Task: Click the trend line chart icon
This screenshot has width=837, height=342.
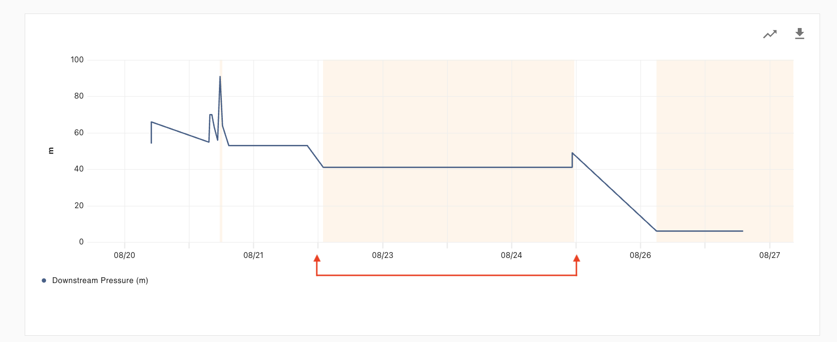Action: tap(770, 34)
